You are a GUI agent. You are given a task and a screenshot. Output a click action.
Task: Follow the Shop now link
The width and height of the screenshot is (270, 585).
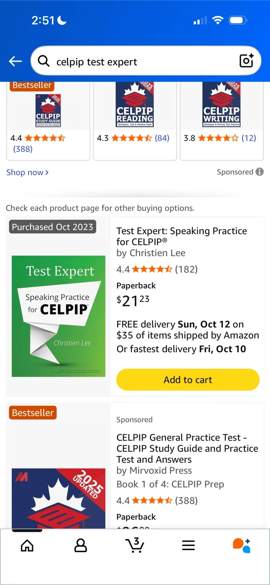coord(25,172)
